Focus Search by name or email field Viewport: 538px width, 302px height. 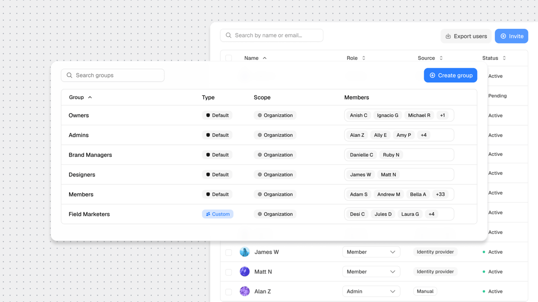271,35
